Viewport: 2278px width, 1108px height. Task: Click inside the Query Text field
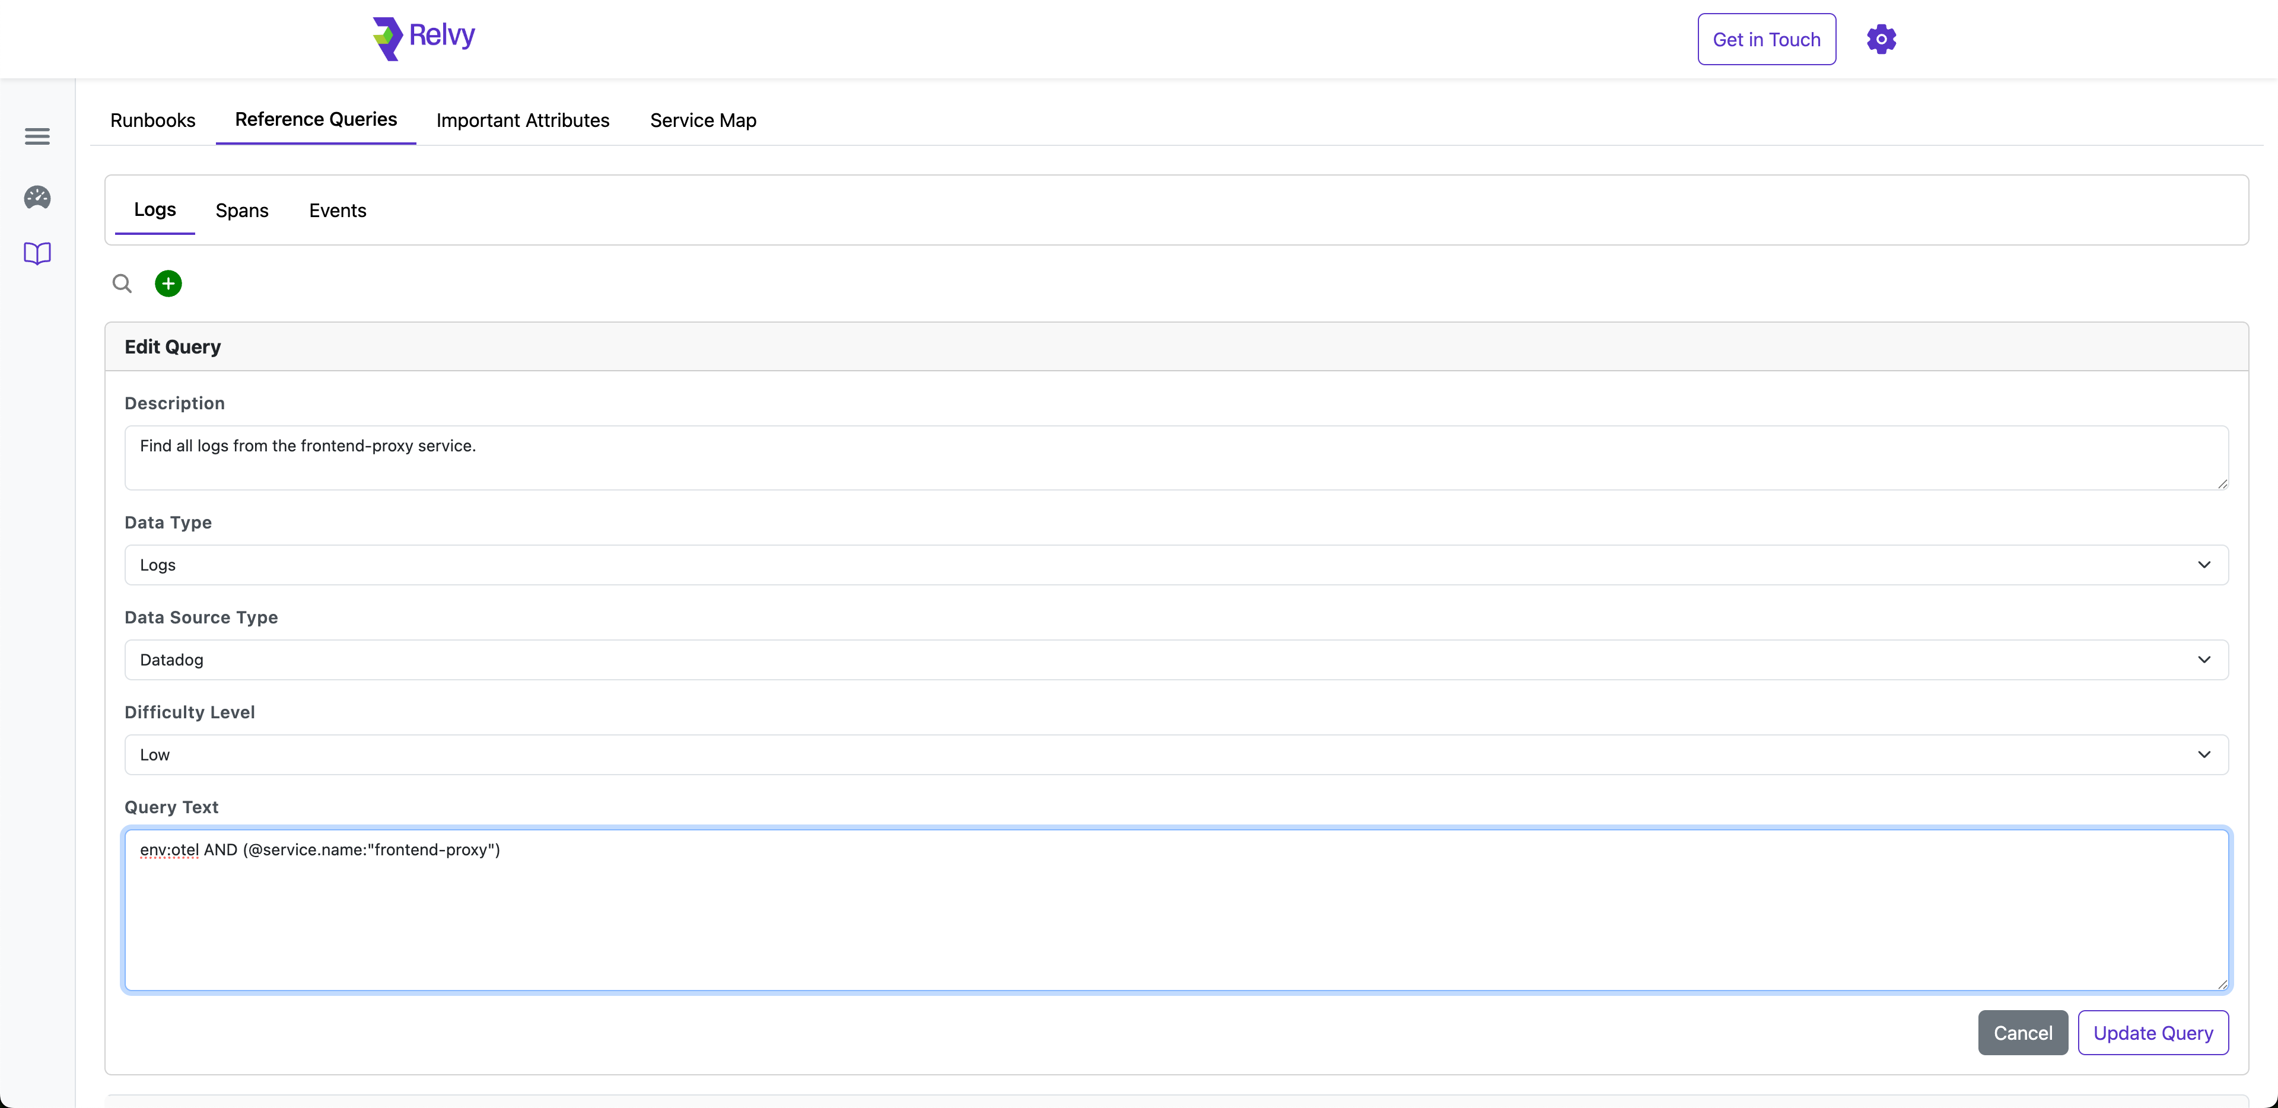click(x=1176, y=911)
